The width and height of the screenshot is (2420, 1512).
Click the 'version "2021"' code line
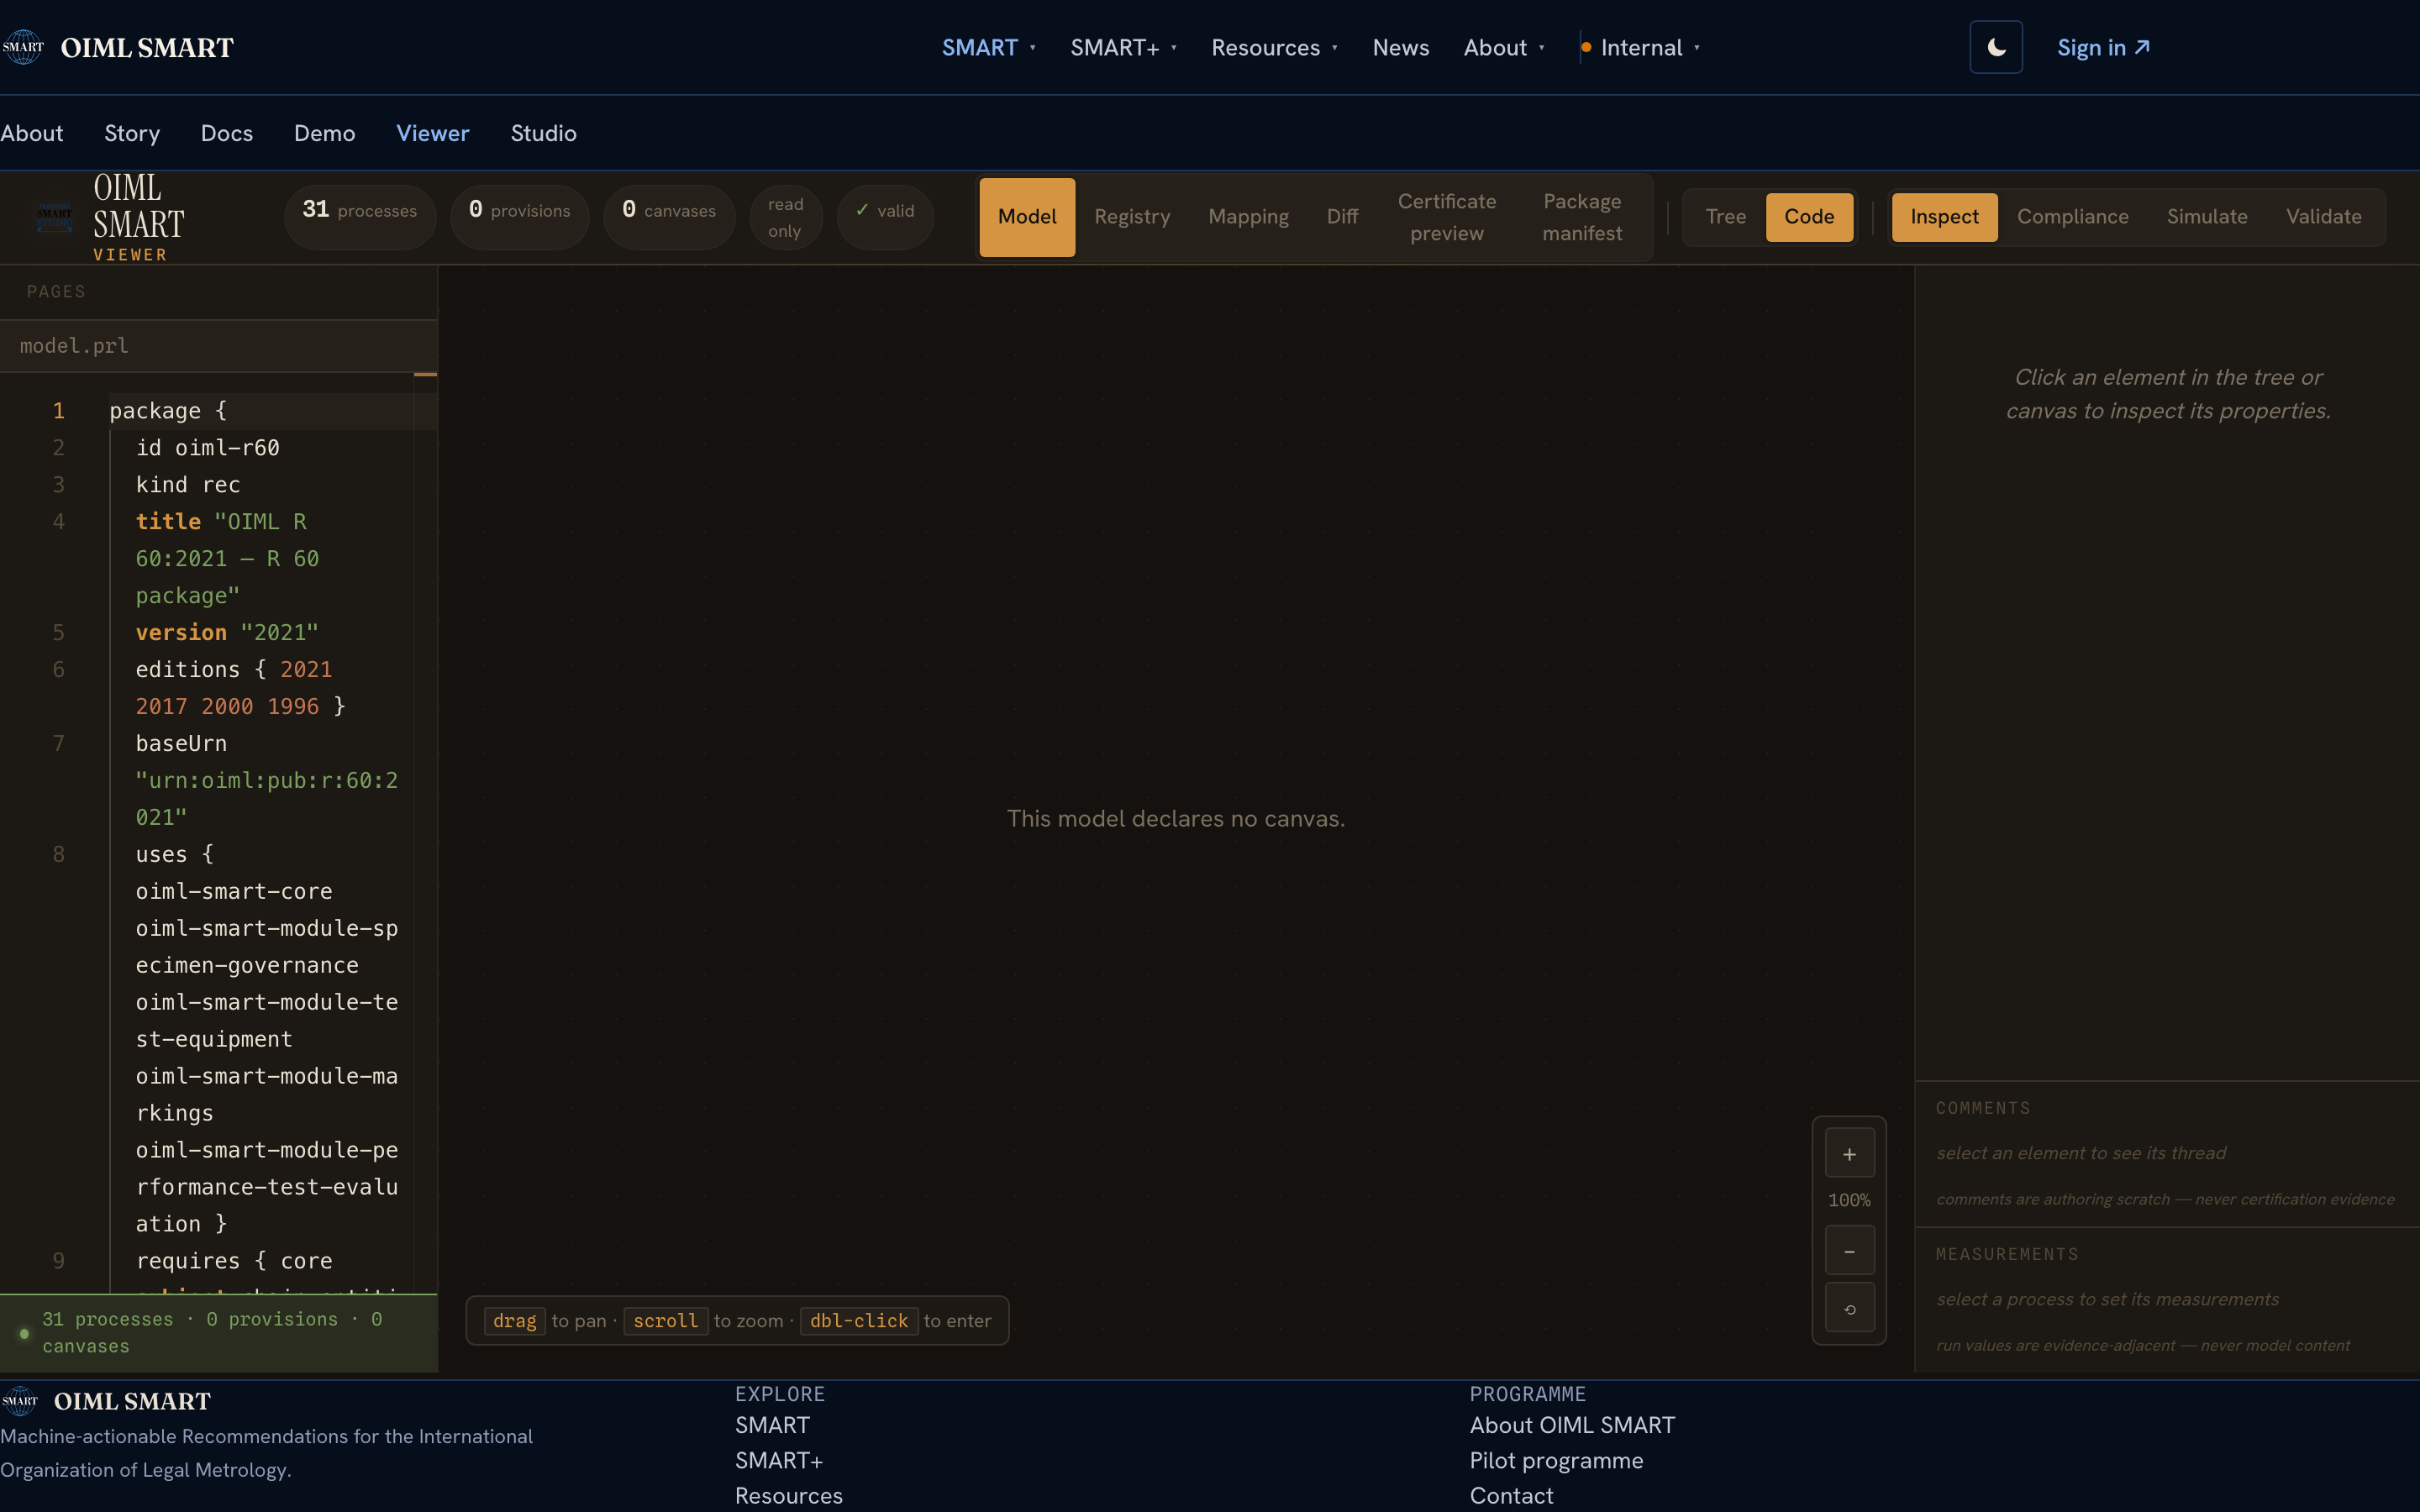tap(227, 633)
